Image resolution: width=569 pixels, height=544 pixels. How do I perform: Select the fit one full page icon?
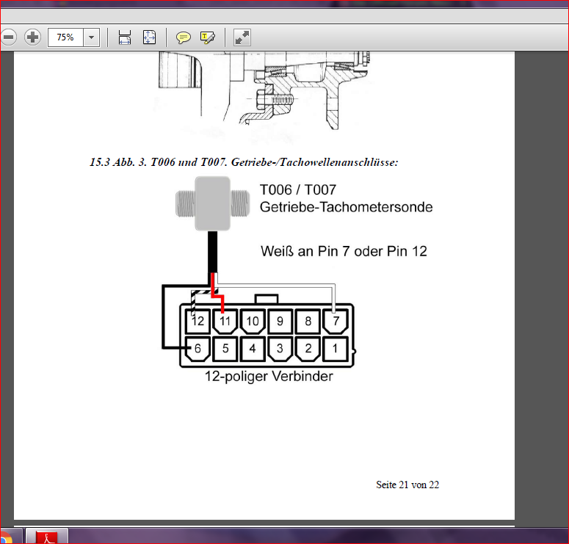149,37
